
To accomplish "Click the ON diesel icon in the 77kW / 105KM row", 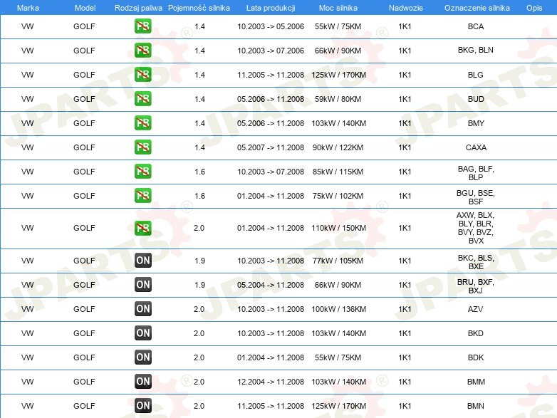I will click(142, 261).
